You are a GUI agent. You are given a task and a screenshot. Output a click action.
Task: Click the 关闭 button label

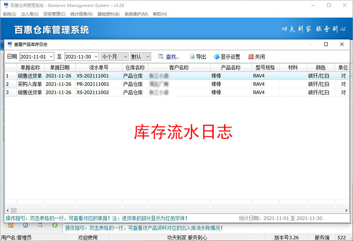[x=260, y=57]
